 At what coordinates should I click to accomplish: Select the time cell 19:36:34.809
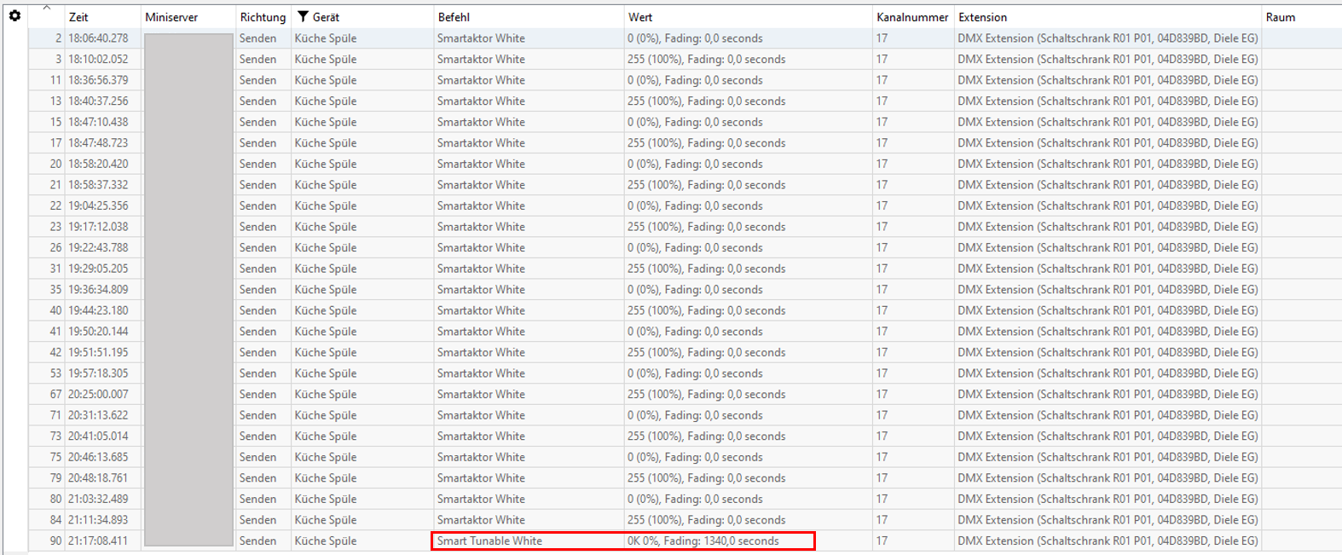tap(98, 289)
